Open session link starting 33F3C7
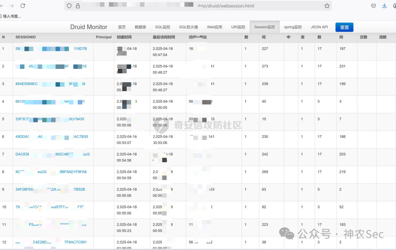The height and width of the screenshot is (250, 396). [50, 119]
